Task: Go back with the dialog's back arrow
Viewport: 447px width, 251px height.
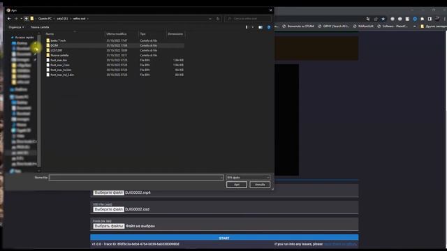Action: click(9, 19)
